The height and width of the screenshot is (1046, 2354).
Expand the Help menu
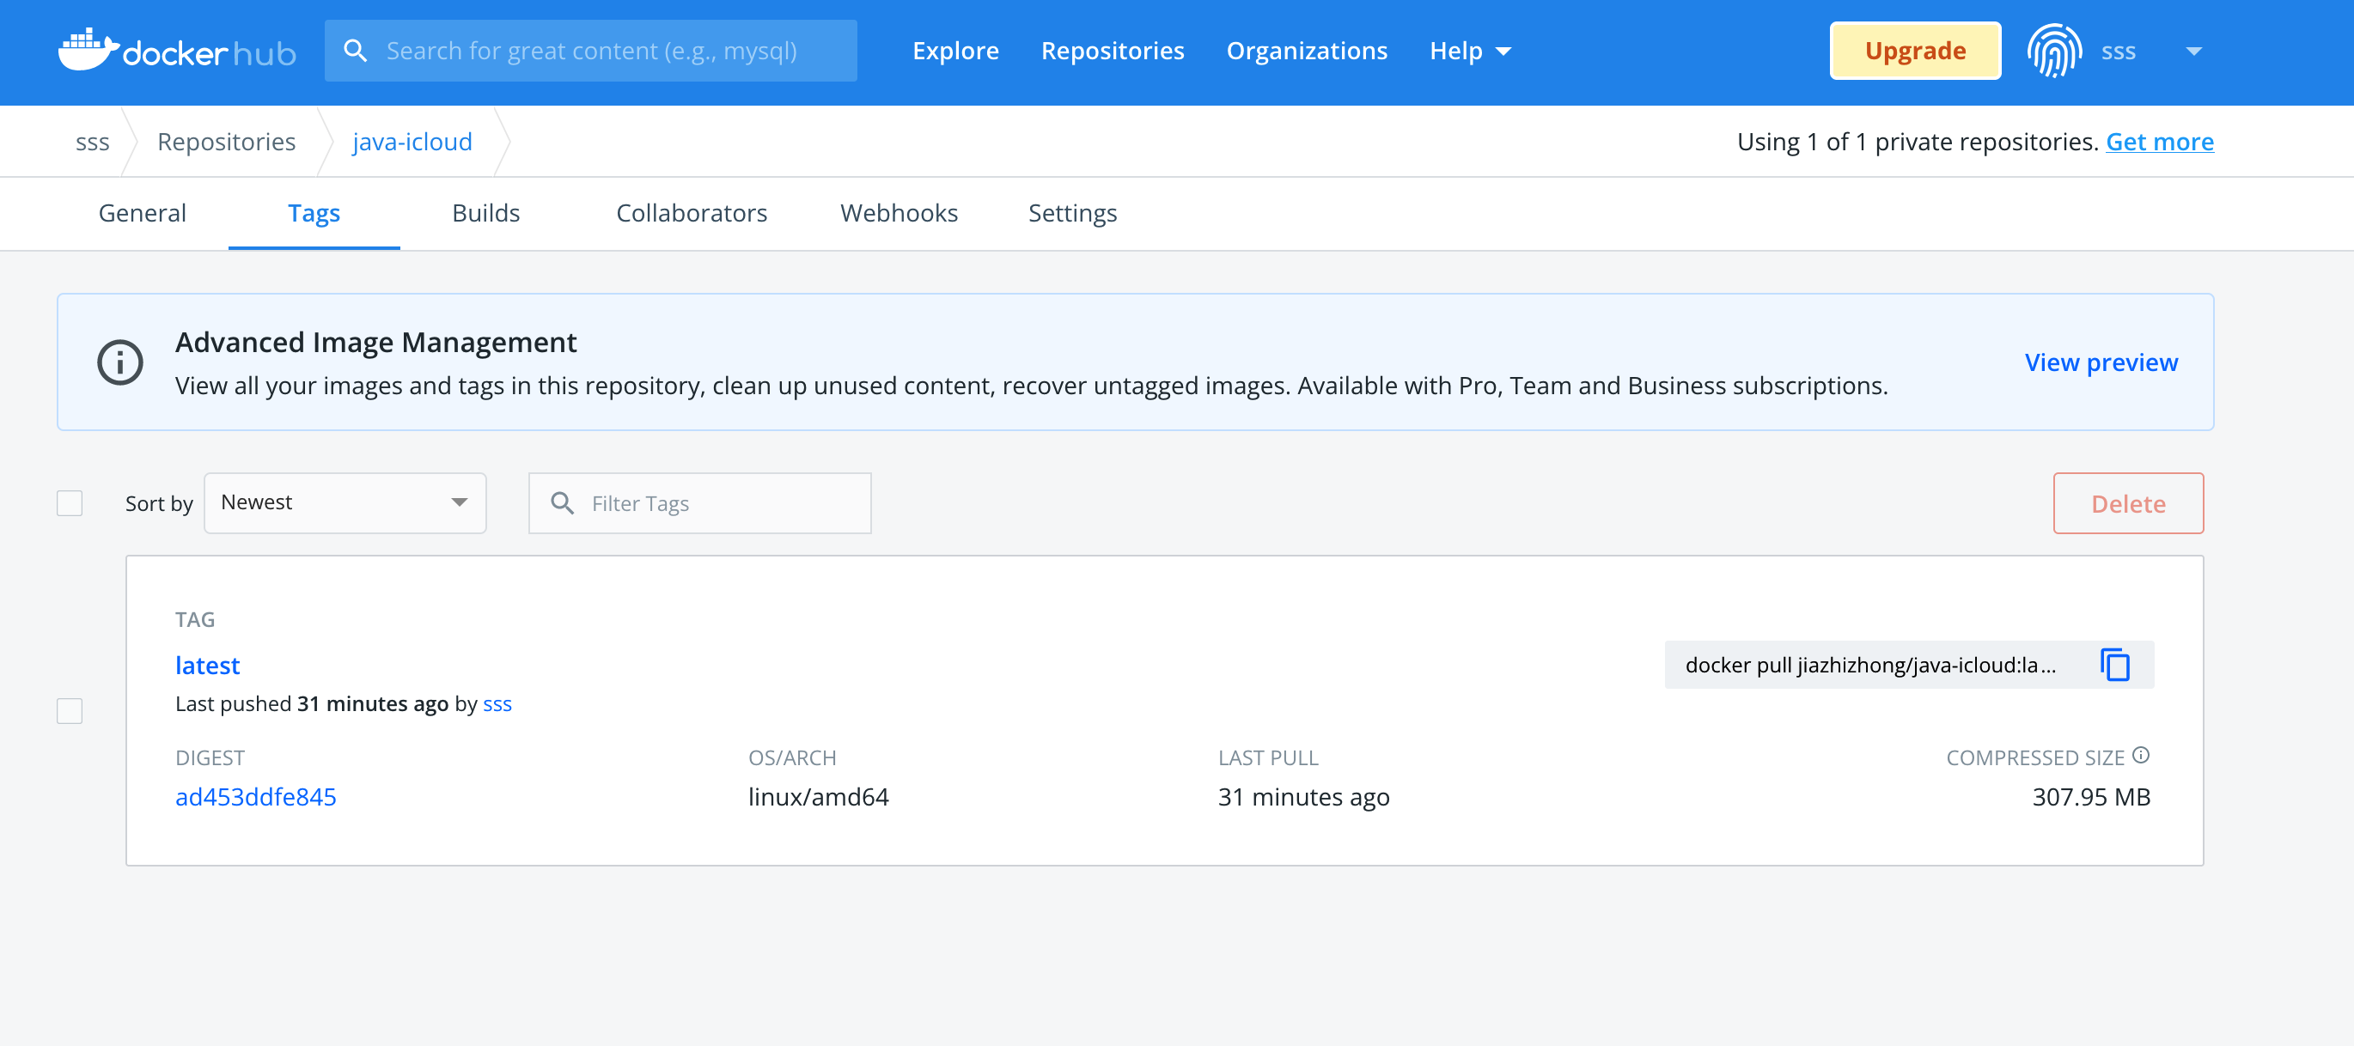pyautogui.click(x=1469, y=52)
